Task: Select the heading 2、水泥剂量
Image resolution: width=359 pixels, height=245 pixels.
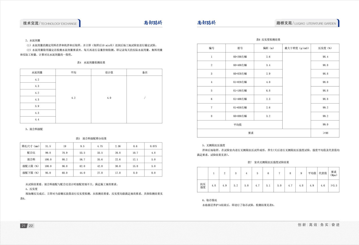Action: [33, 40]
